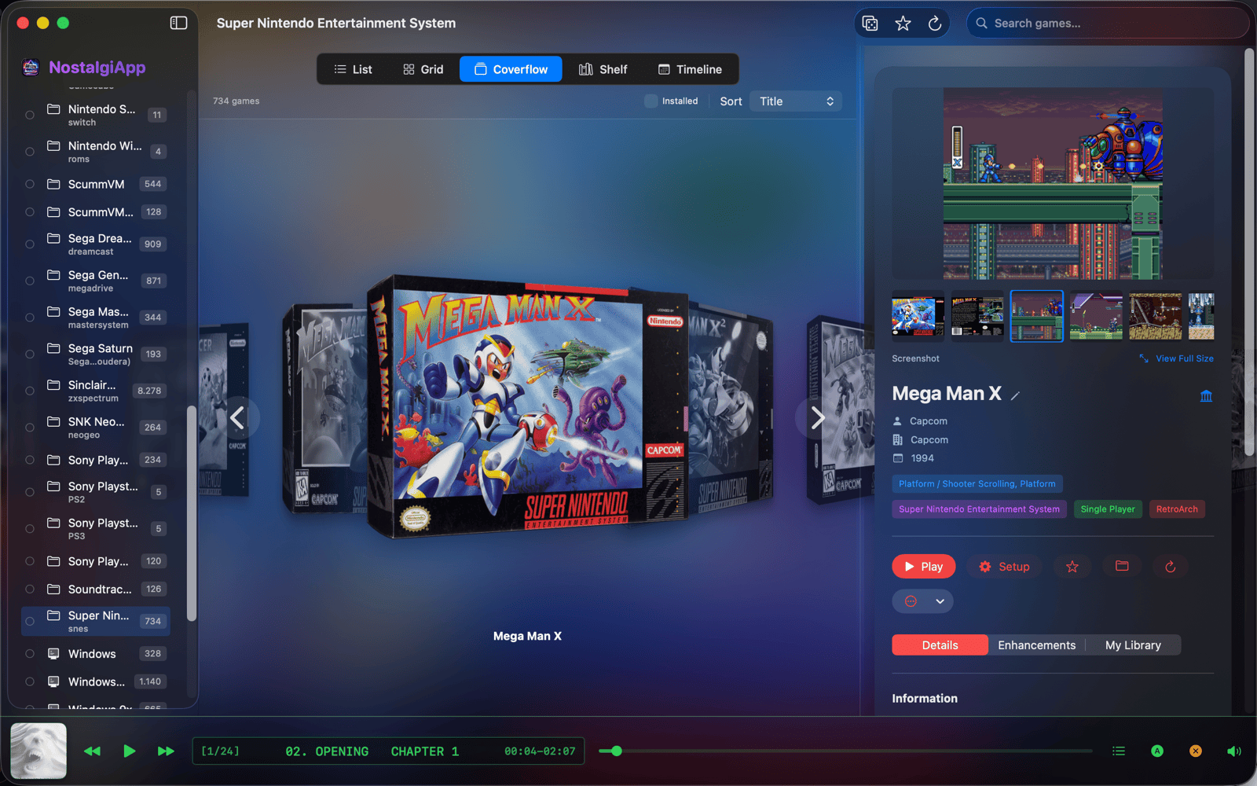Screen dimensions: 1257x786
Task: Reload game metadata with refresh icon
Action: [x=1171, y=567]
